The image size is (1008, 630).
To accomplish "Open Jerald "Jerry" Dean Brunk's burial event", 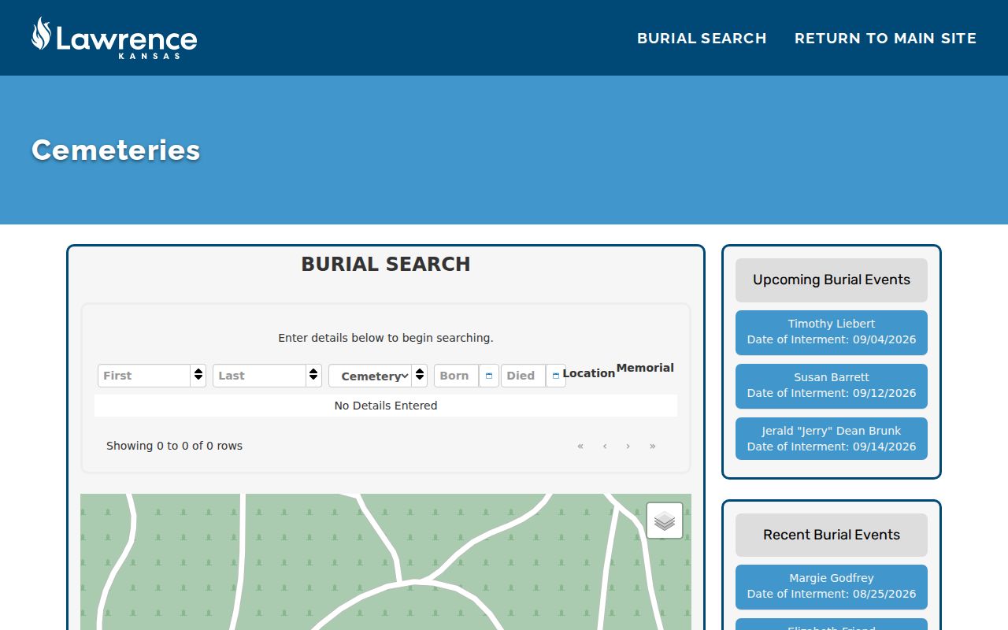I will point(832,439).
